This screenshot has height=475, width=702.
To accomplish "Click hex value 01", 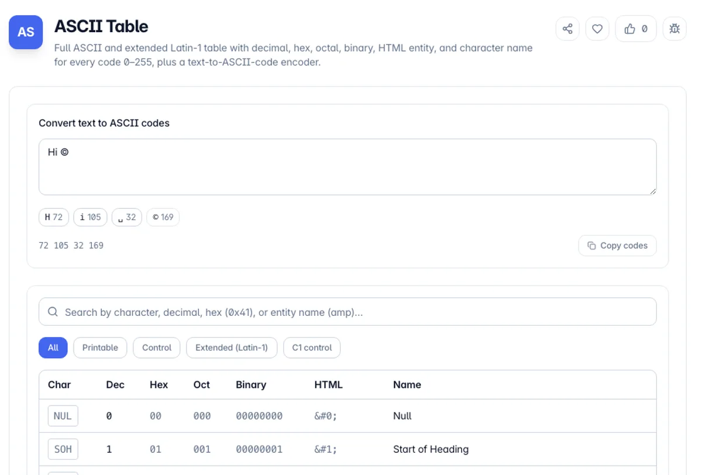I will tap(156, 449).
